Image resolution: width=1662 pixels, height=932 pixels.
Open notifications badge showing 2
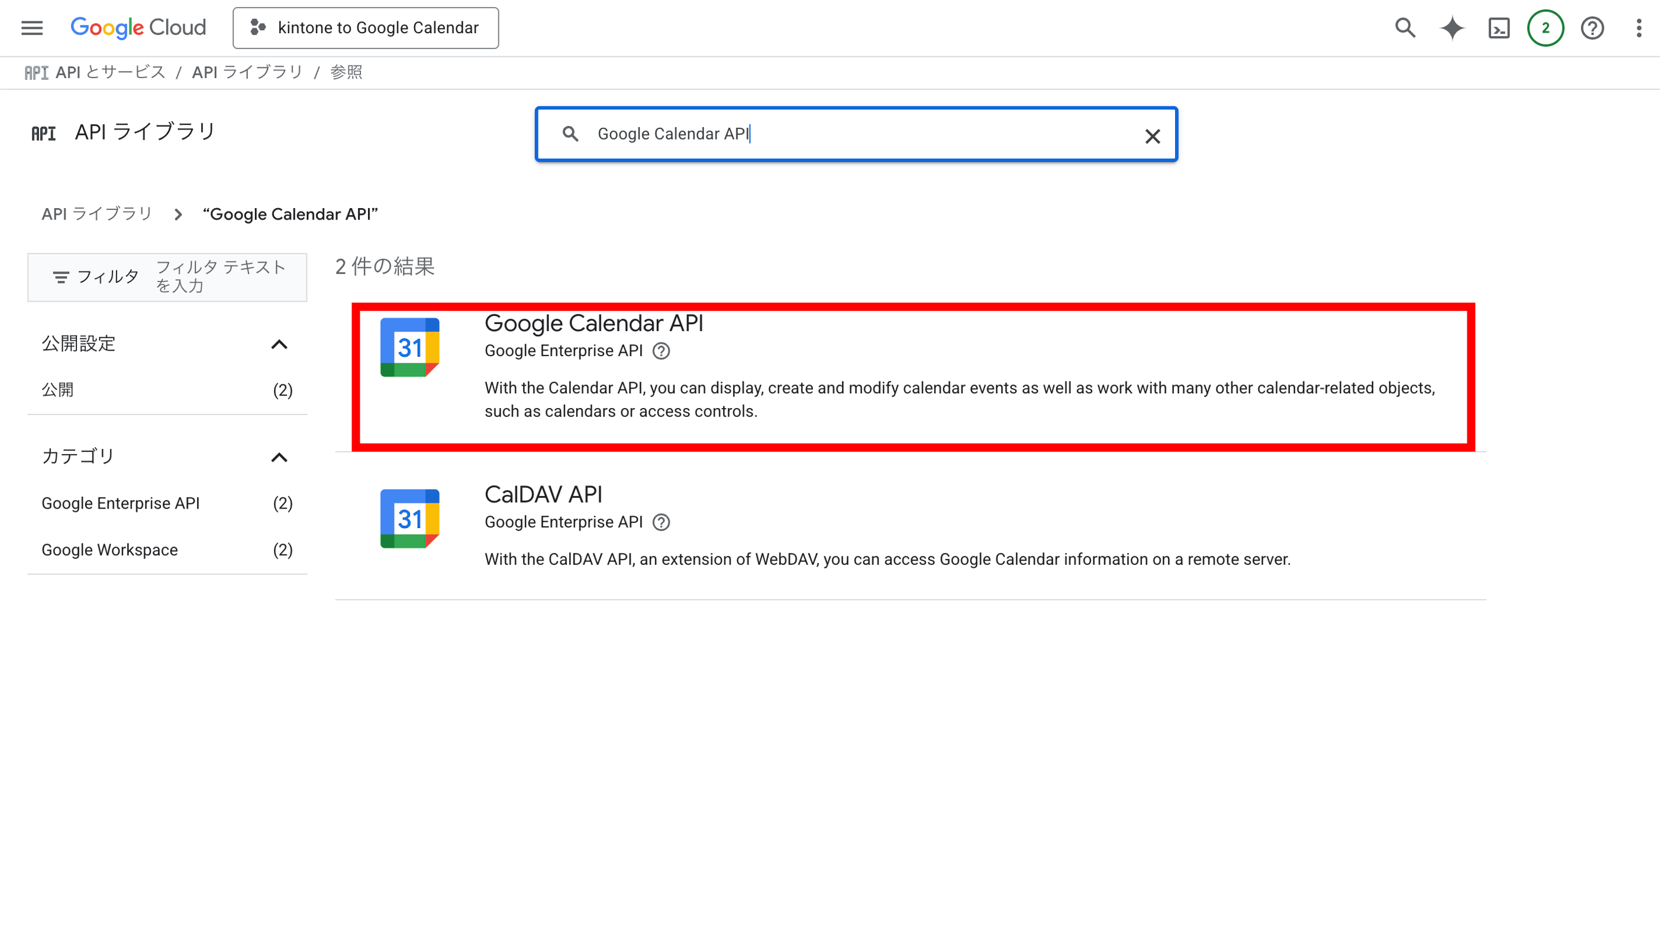tap(1546, 28)
